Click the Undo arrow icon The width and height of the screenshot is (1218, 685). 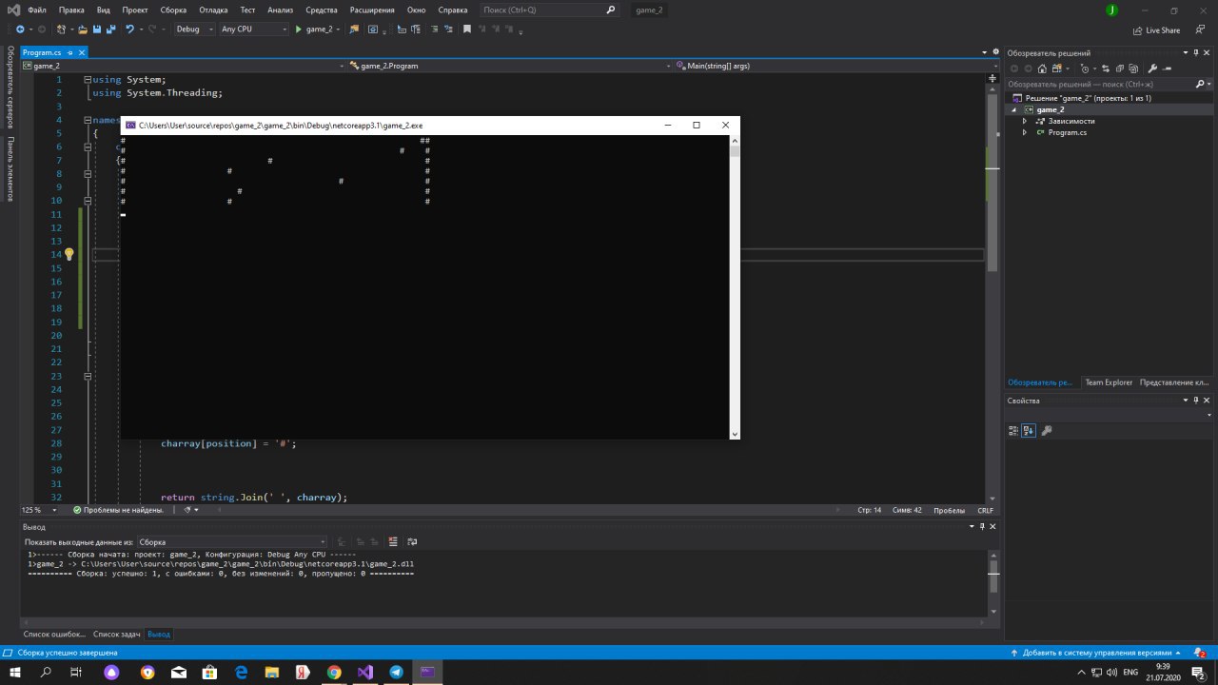pyautogui.click(x=130, y=29)
